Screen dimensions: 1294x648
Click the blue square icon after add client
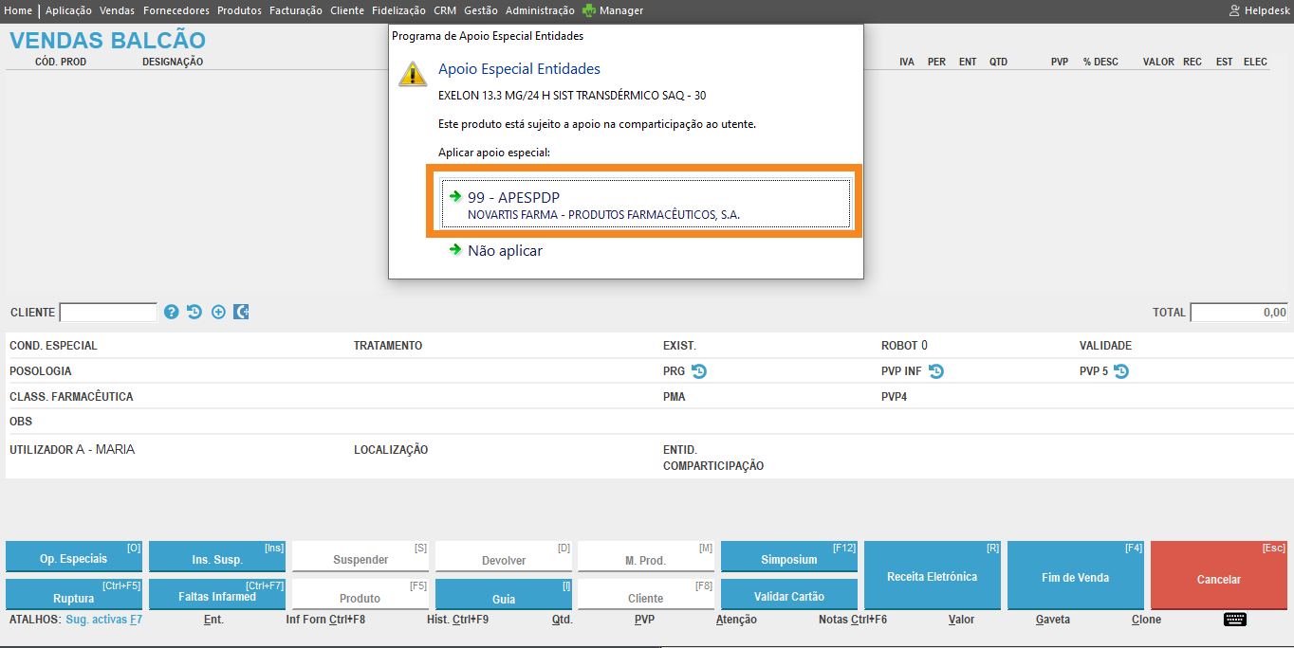pyautogui.click(x=241, y=312)
